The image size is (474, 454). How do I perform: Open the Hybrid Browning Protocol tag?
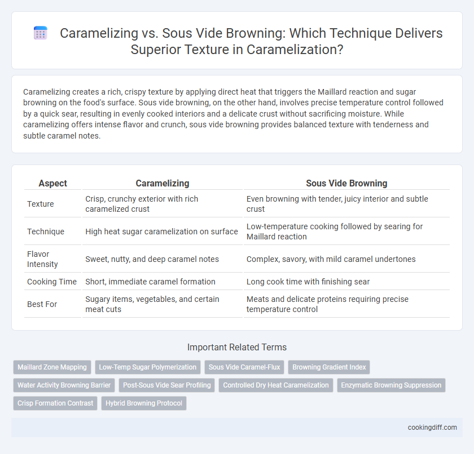pos(144,403)
